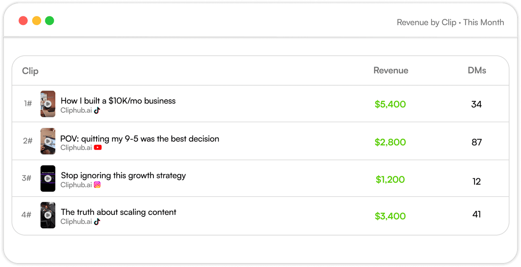Click Instagram icon under growth strategy clip

pos(97,185)
